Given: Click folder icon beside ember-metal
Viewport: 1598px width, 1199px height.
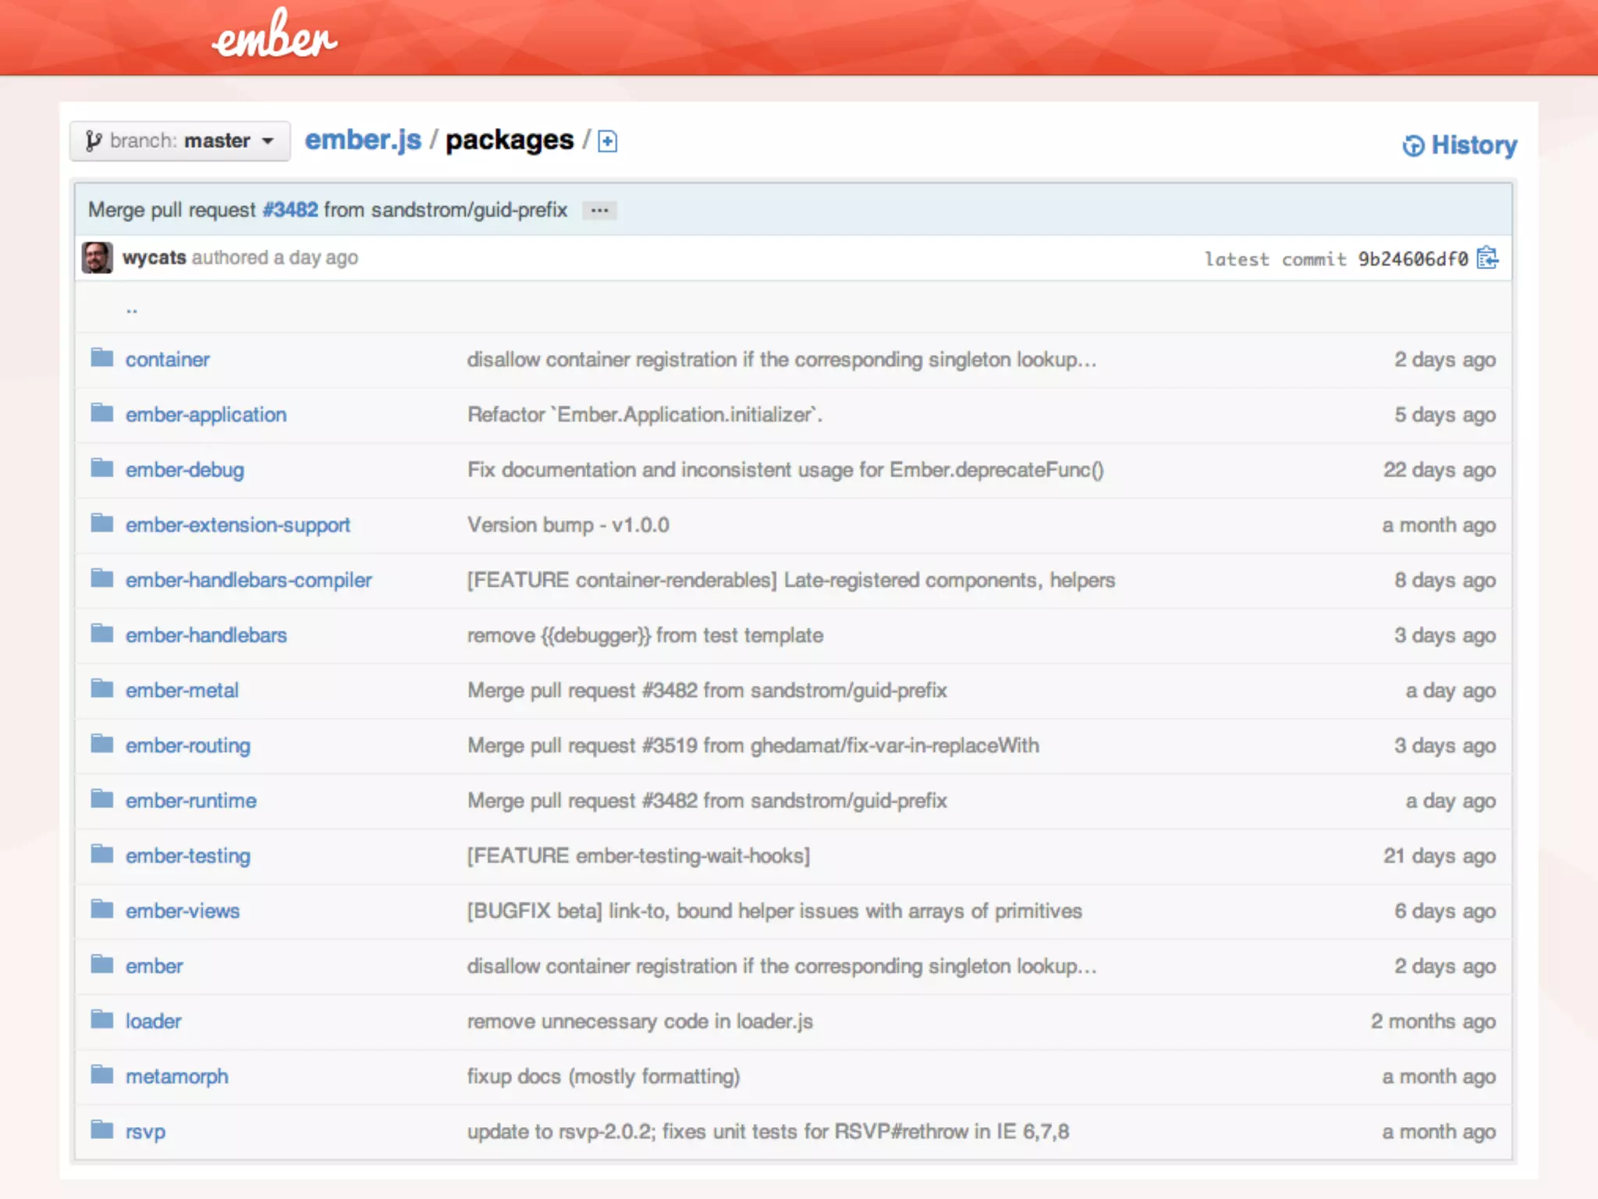Looking at the screenshot, I should click(102, 689).
